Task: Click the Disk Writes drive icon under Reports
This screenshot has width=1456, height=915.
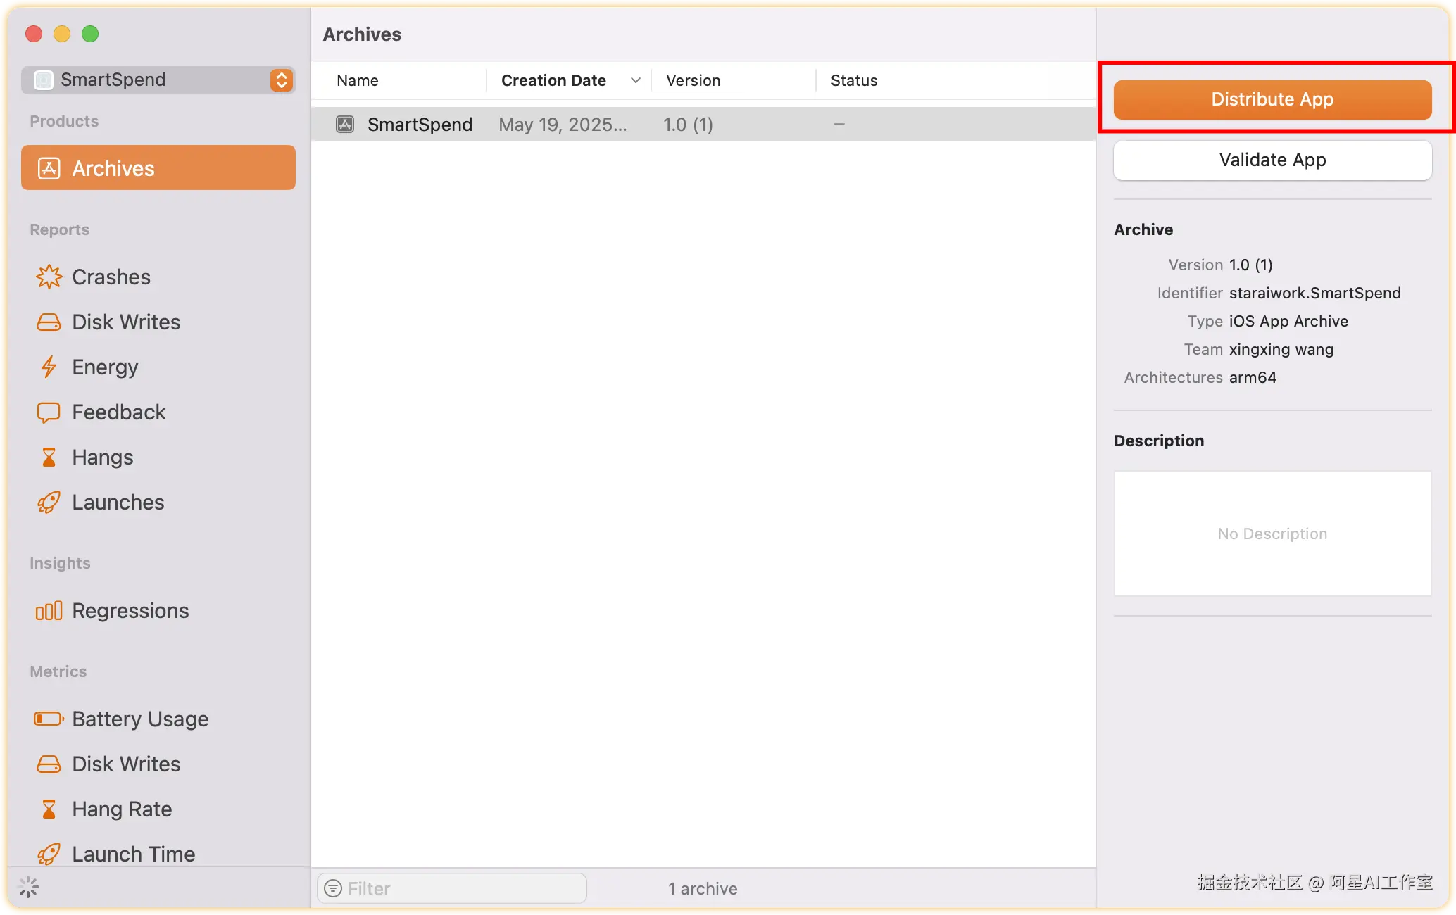Action: [49, 322]
